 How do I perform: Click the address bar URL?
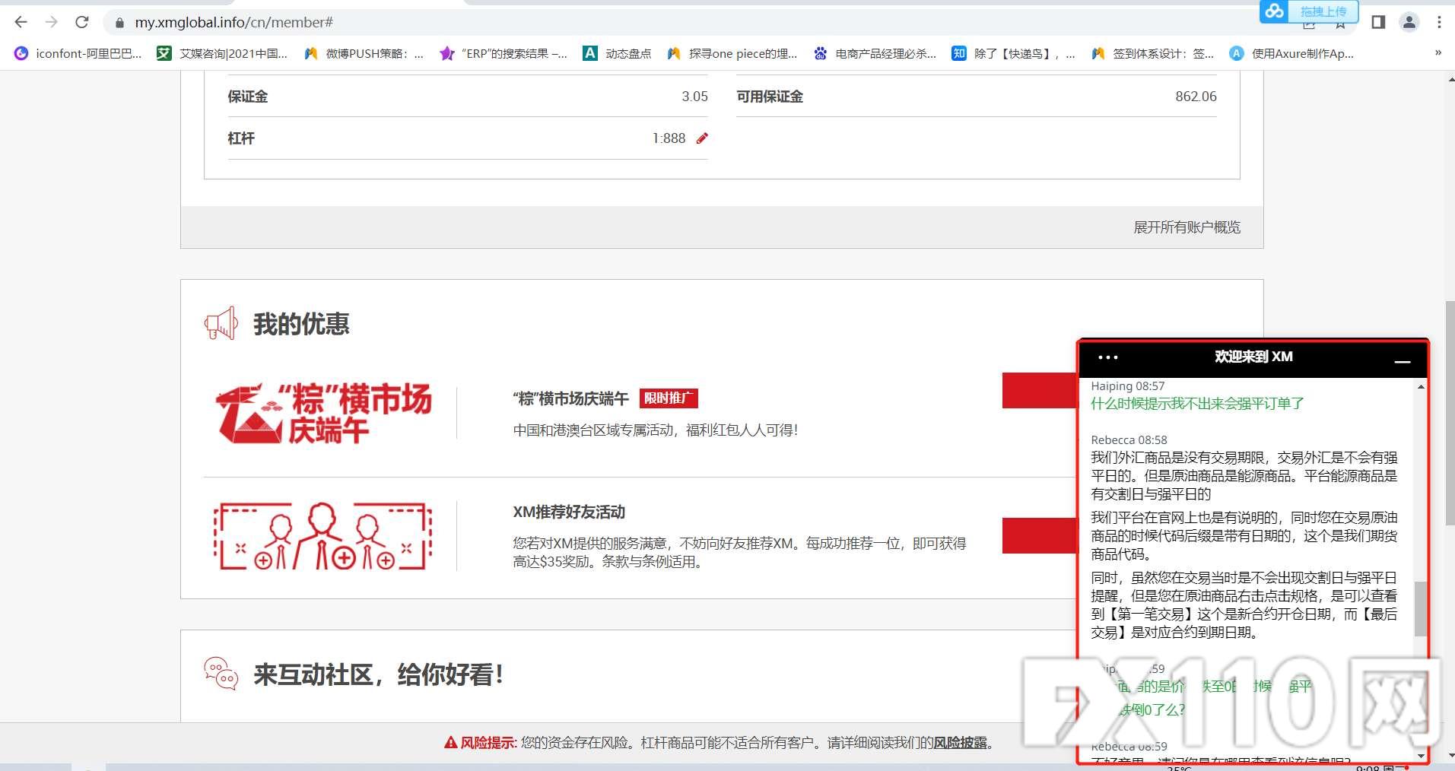point(233,23)
